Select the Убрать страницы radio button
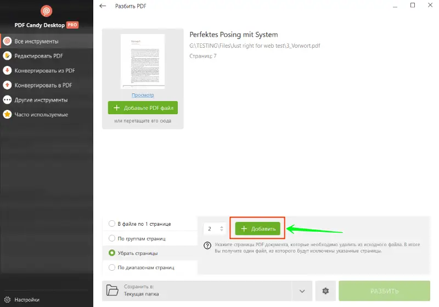 coord(112,253)
